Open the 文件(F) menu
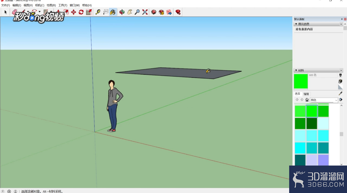The image size is (347, 193). 5,5
